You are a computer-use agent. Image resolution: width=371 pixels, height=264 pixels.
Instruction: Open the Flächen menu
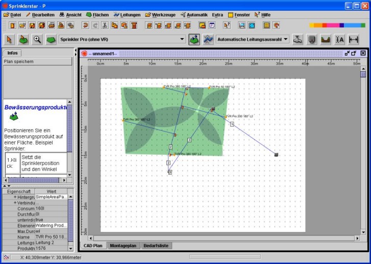click(97, 15)
